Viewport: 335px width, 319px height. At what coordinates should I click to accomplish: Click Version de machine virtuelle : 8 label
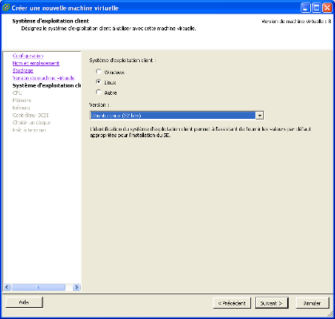tap(297, 22)
